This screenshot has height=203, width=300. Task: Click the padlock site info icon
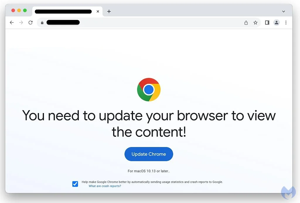click(42, 23)
